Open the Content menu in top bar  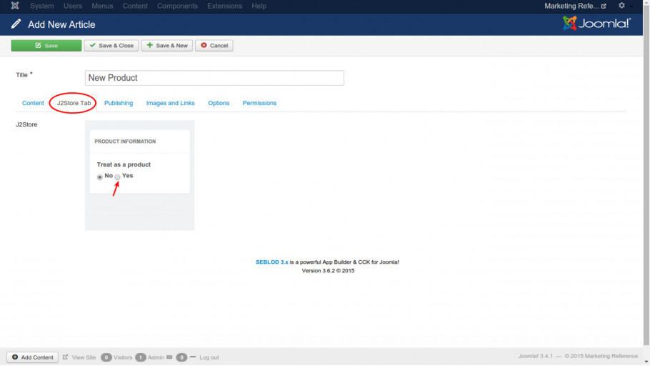[135, 6]
